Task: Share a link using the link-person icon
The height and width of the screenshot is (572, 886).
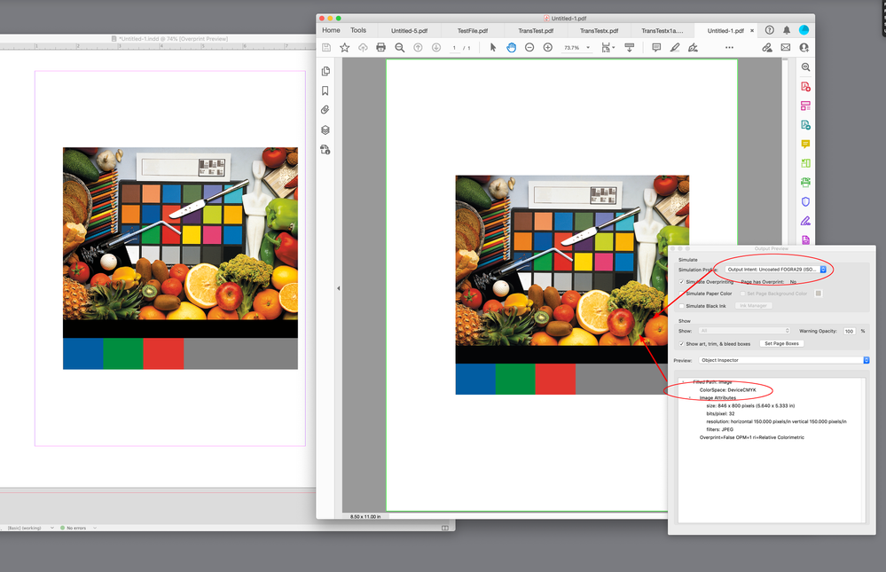Action: [x=767, y=48]
